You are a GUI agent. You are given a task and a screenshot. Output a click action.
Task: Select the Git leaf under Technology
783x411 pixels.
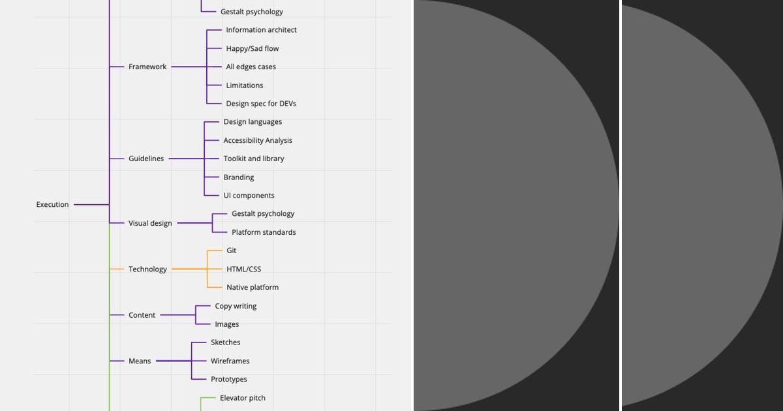[230, 250]
